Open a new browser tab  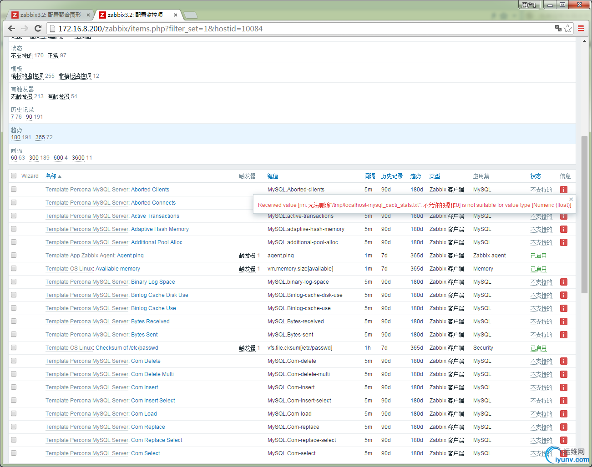point(191,15)
